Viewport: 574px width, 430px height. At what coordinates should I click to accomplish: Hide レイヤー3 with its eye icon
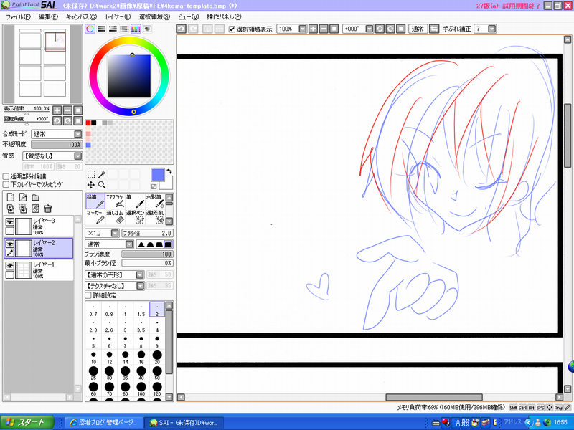[10, 222]
